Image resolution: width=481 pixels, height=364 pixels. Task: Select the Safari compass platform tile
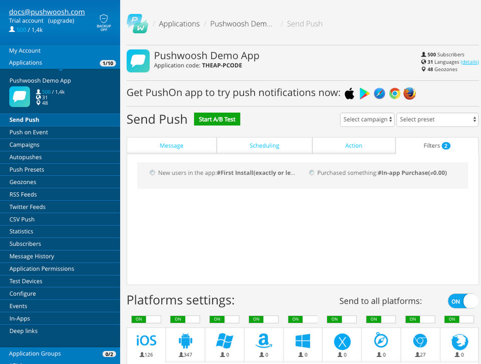pos(381,345)
